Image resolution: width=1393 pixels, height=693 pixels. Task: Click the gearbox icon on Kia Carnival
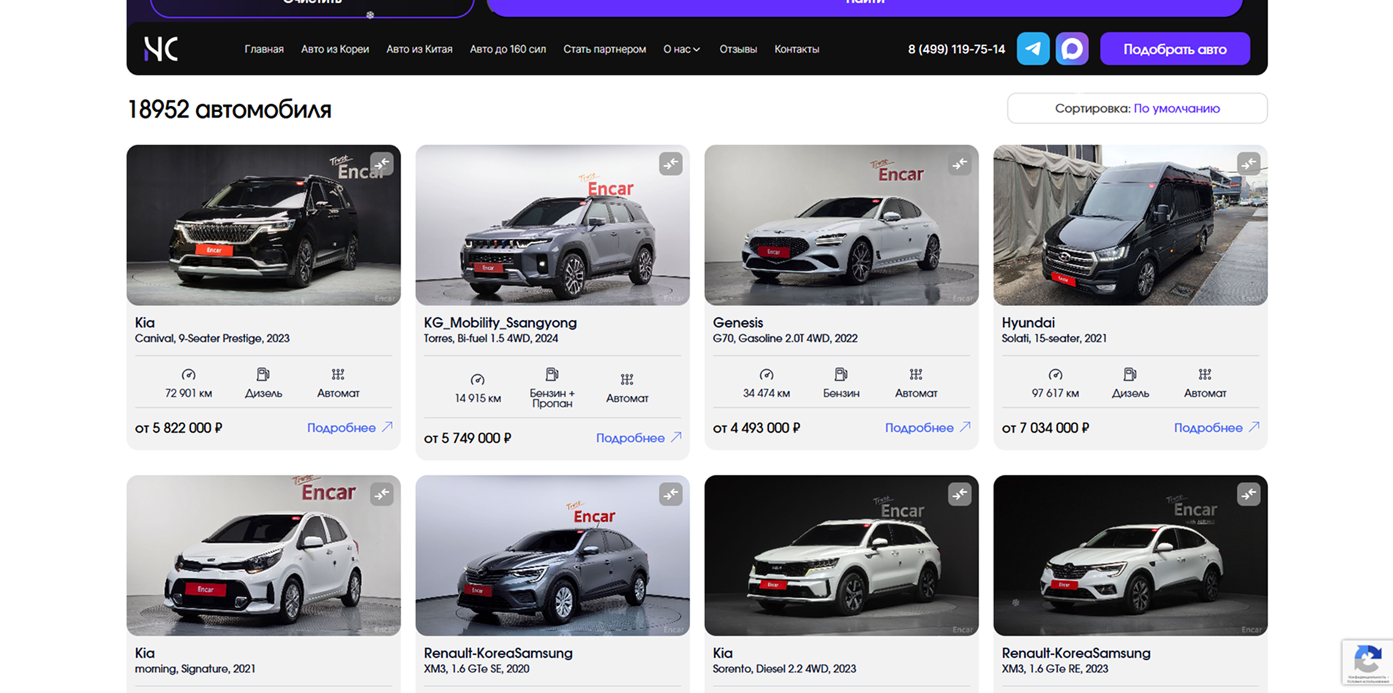[338, 375]
